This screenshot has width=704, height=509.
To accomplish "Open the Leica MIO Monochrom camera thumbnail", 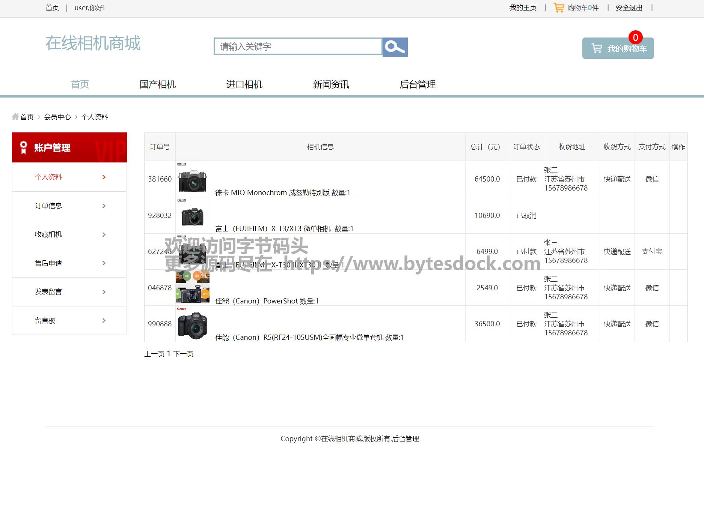I will pyautogui.click(x=192, y=180).
